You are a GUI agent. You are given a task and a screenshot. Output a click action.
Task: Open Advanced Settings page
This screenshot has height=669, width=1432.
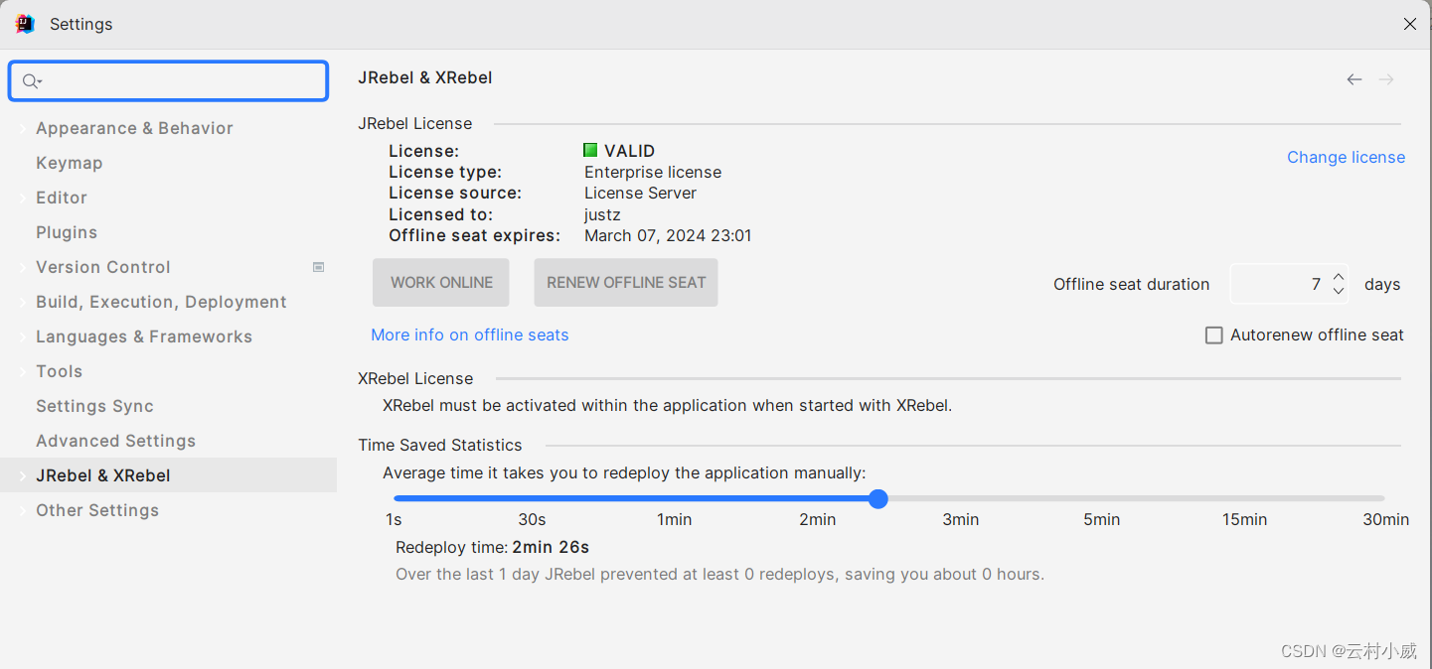click(x=115, y=441)
